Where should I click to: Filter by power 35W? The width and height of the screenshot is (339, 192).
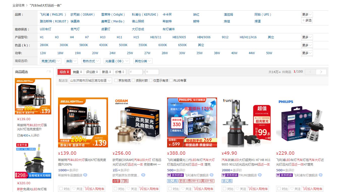(x=199, y=53)
